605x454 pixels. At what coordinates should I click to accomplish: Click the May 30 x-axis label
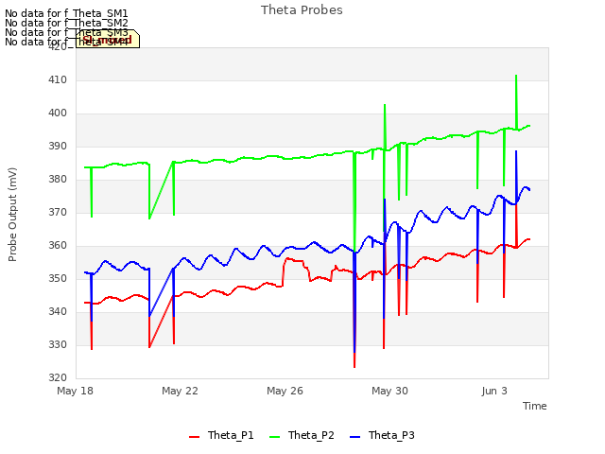[x=389, y=391]
